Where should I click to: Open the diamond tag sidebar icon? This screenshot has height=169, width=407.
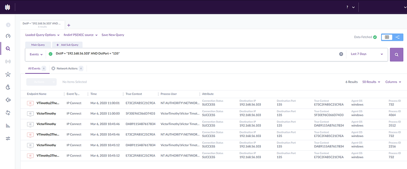pyautogui.click(x=8, y=100)
